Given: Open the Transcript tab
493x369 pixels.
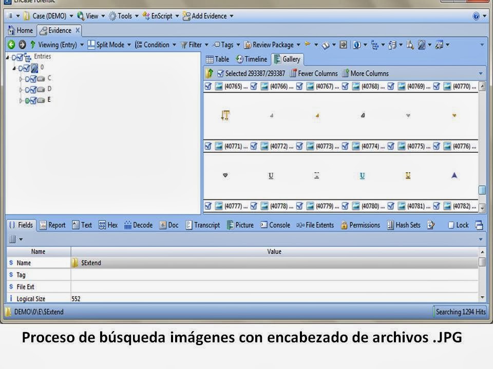Looking at the screenshot, I should click(x=203, y=225).
